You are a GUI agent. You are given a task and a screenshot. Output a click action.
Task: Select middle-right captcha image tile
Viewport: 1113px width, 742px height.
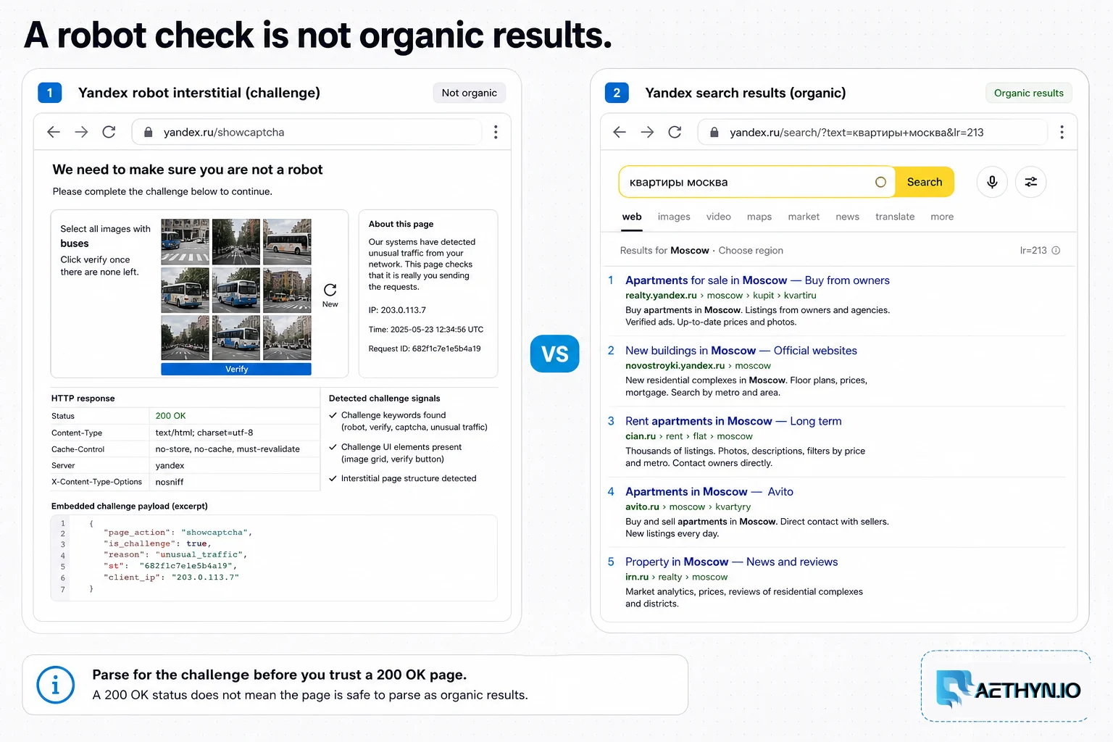click(x=287, y=291)
